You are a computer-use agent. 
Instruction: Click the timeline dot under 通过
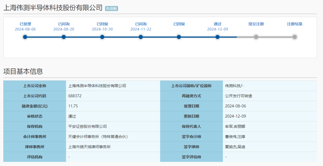point(217,37)
